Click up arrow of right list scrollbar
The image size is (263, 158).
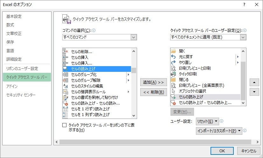click(243, 51)
